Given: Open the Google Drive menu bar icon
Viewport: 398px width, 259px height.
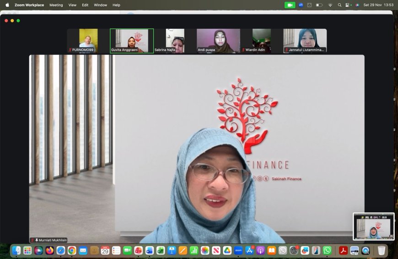Looking at the screenshot, I should tap(309, 5).
